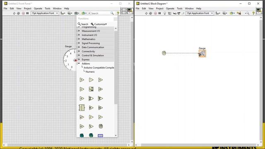Toggle Pause in Block Diagram toolbar
The width and height of the screenshot is (265, 149).
(159, 13)
